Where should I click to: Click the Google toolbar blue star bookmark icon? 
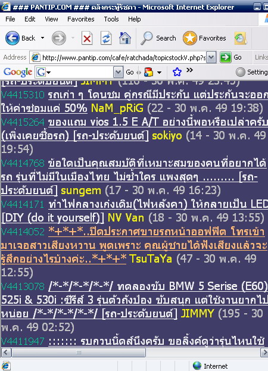coord(177,72)
